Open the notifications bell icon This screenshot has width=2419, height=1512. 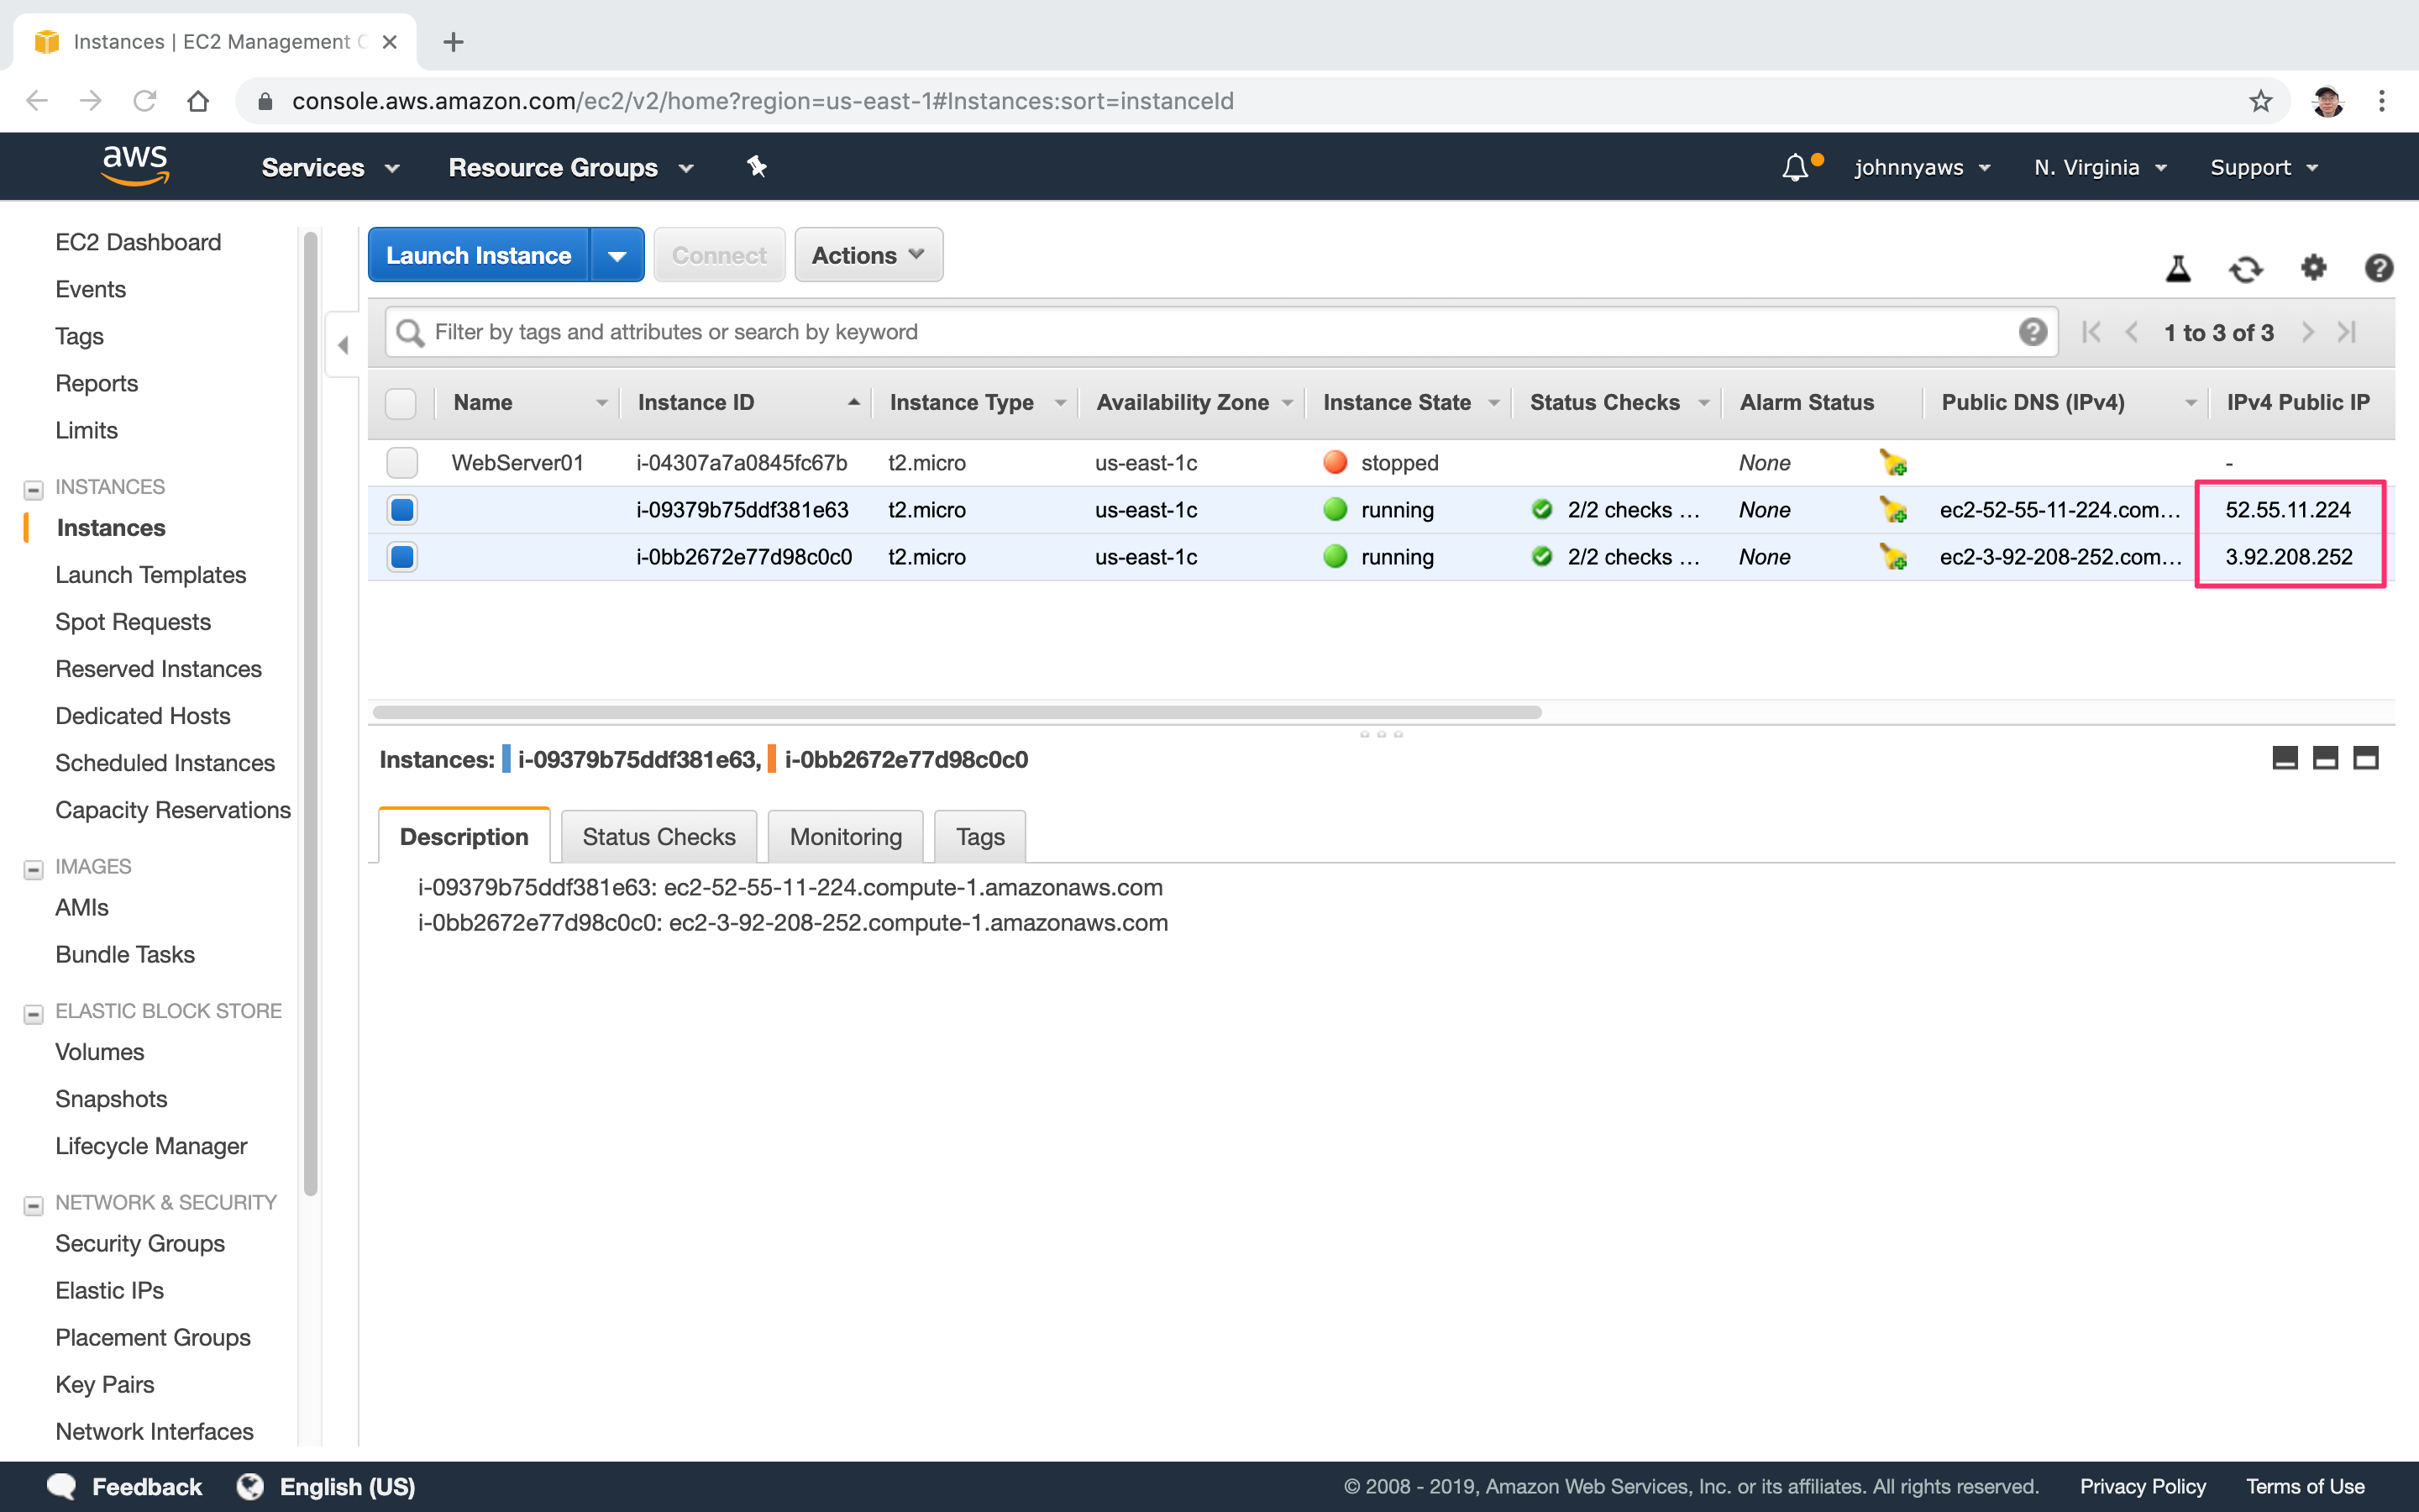(x=1795, y=167)
